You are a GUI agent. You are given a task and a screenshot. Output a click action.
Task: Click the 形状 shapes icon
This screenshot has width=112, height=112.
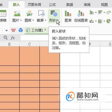pyautogui.click(x=54, y=13)
